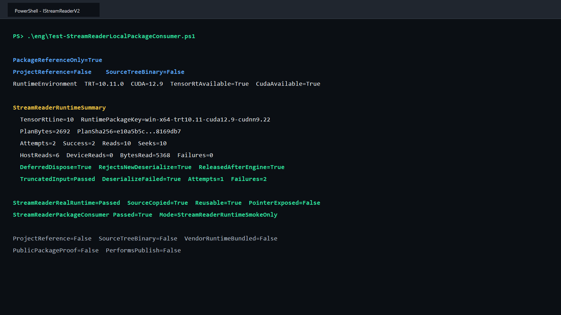The image size is (561, 315).
Task: Click the BytesRead=5368 text
Action: (x=145, y=155)
